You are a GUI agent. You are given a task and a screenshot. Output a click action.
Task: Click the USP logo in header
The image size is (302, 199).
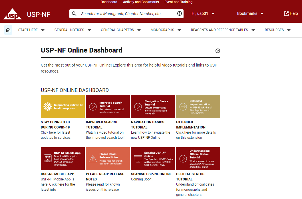pos(12,14)
